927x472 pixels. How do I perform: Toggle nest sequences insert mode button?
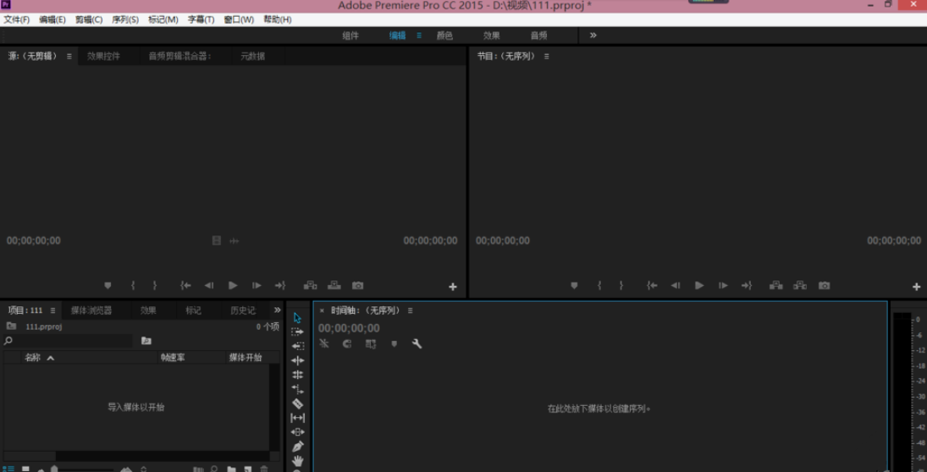(x=324, y=344)
